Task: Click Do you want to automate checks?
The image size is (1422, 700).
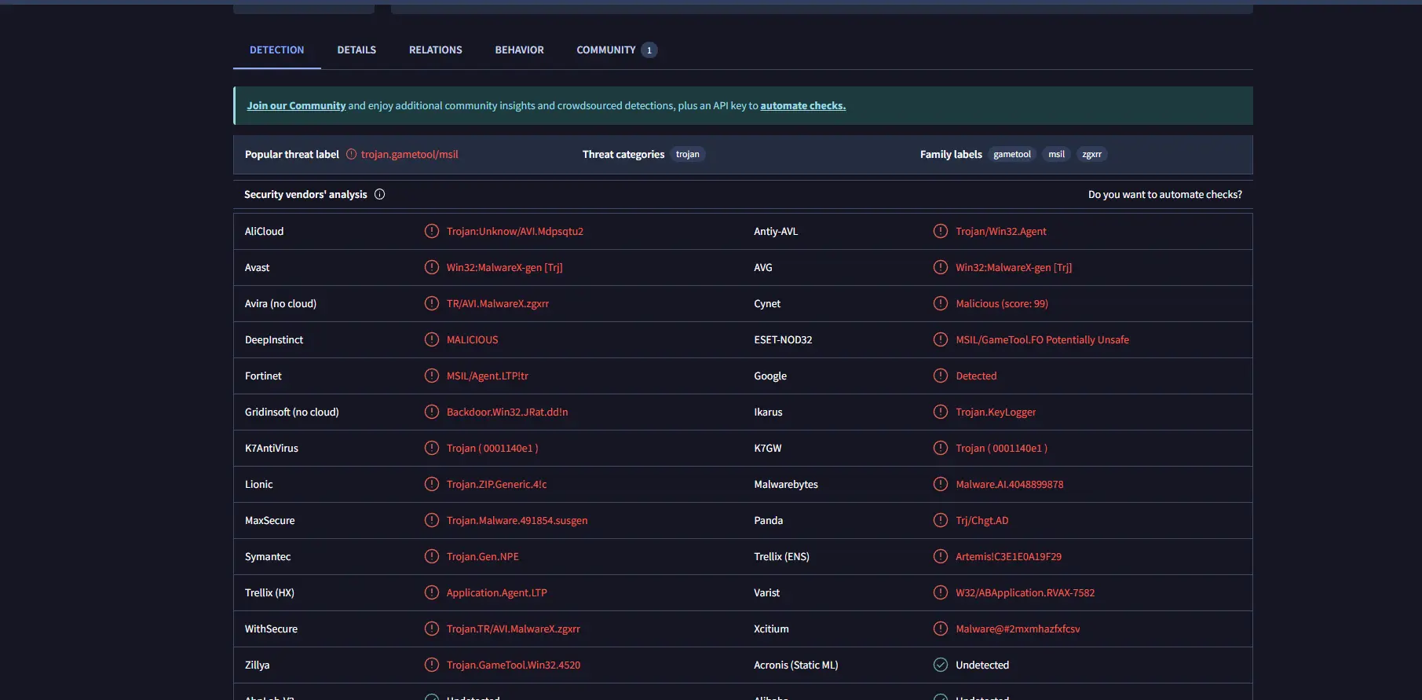Action: click(1164, 194)
